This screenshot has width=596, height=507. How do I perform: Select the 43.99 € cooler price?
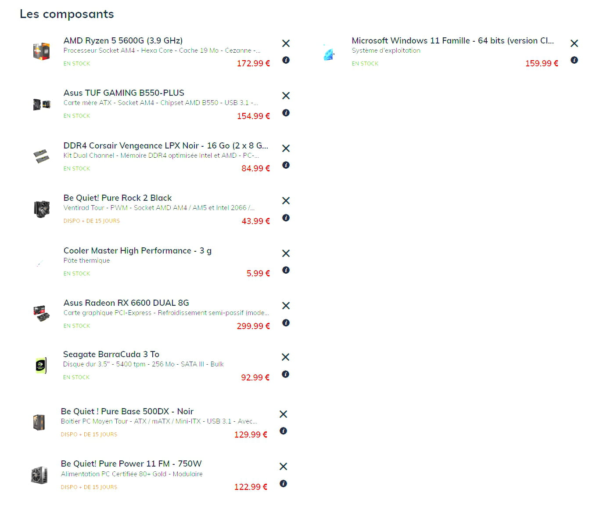pyautogui.click(x=255, y=221)
